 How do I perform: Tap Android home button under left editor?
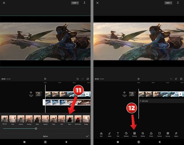tap(45, 142)
